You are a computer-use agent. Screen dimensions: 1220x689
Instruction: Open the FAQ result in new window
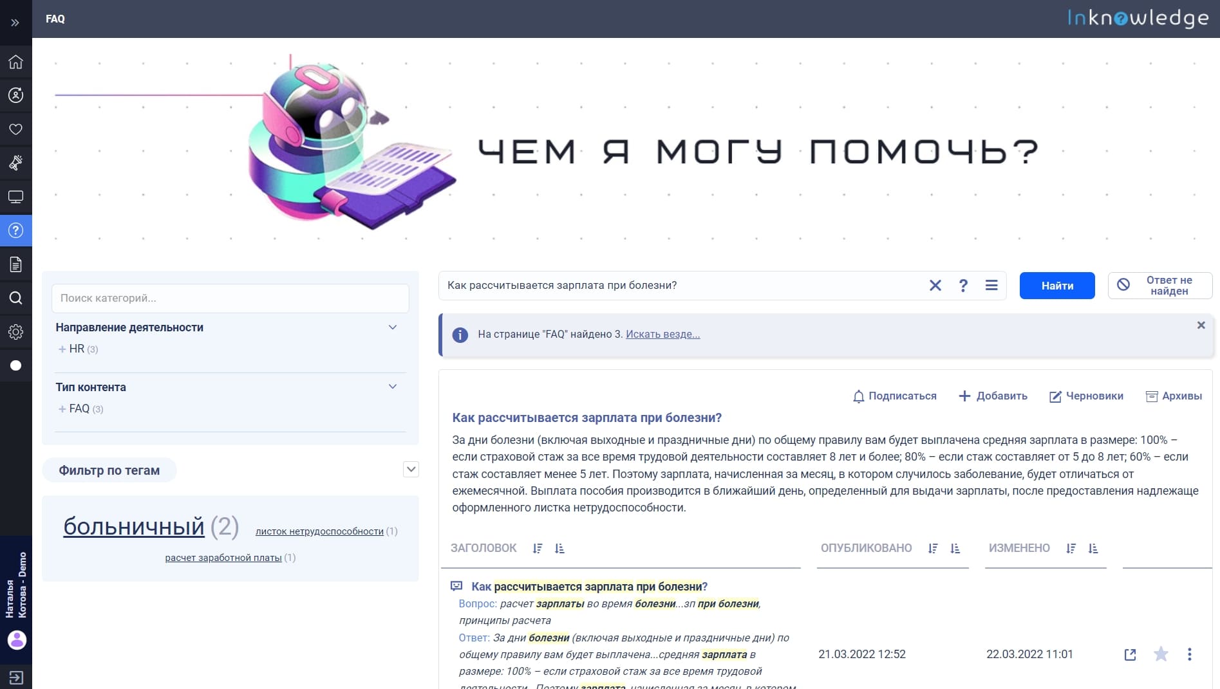(1130, 655)
